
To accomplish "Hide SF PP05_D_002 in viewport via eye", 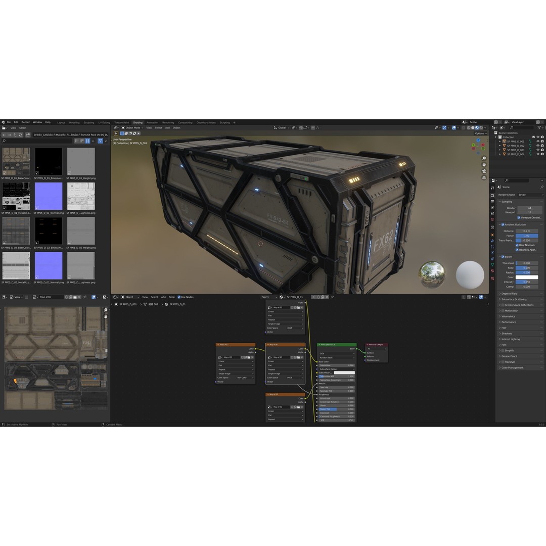I will coord(537,146).
